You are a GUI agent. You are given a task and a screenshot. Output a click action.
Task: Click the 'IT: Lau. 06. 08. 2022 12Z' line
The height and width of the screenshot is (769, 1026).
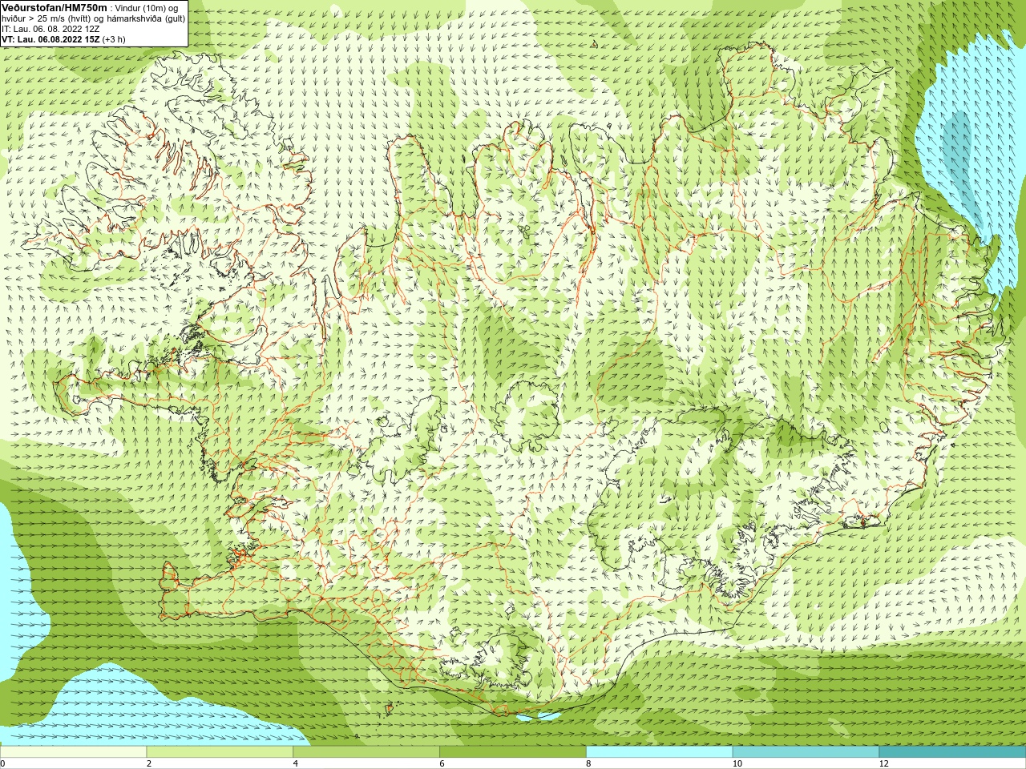50,28
